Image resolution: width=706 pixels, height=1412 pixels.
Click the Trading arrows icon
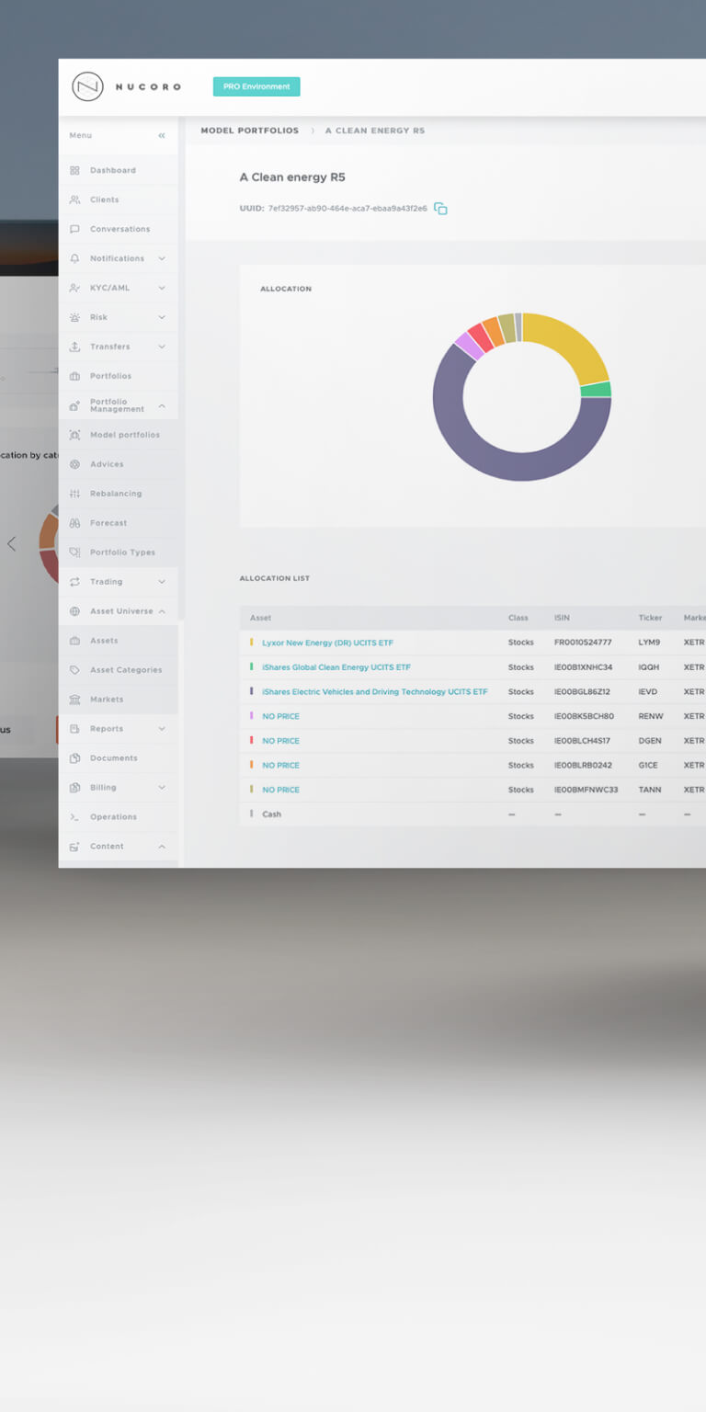pos(74,583)
